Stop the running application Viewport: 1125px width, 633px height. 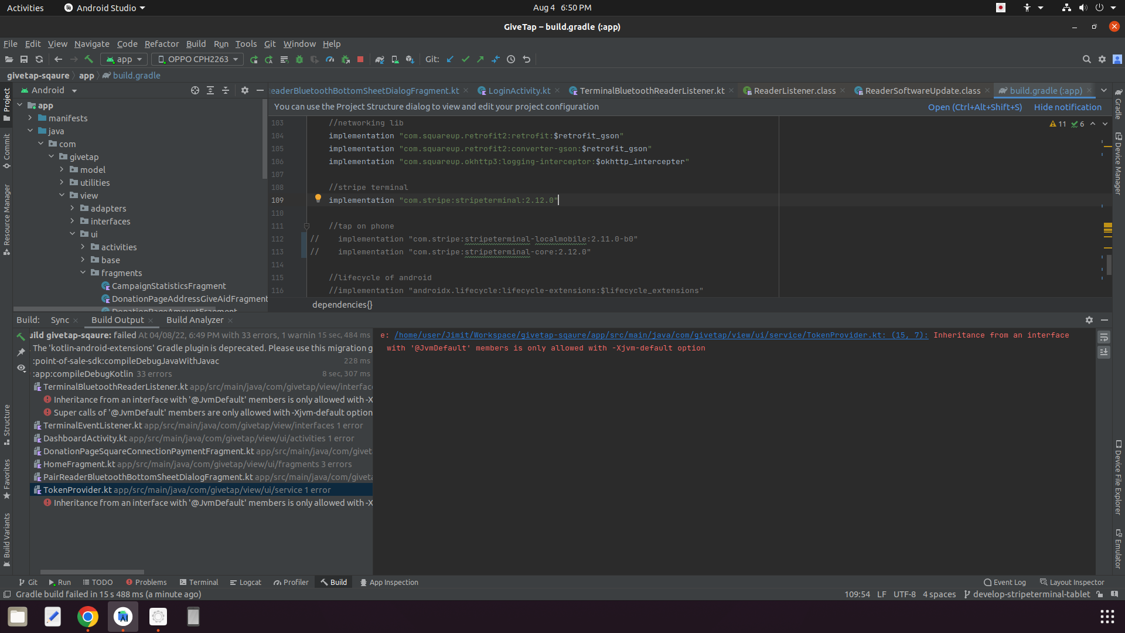click(360, 59)
